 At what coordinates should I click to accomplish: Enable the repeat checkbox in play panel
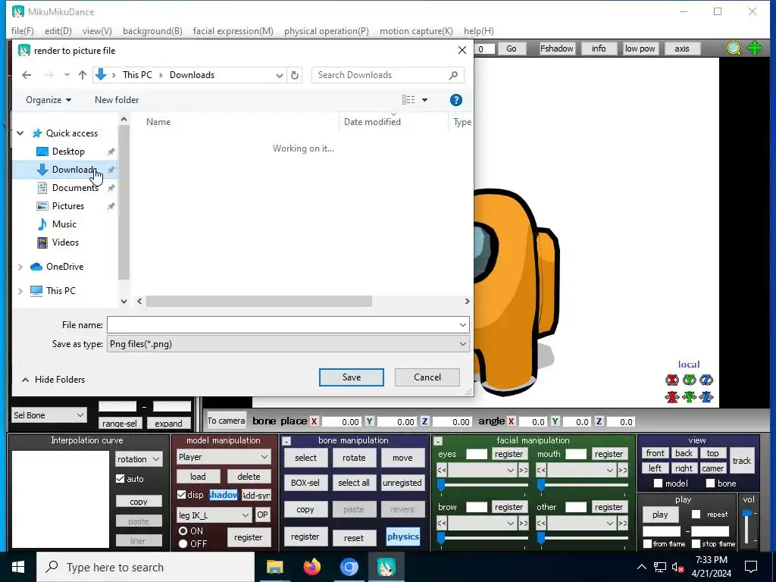coord(696,515)
